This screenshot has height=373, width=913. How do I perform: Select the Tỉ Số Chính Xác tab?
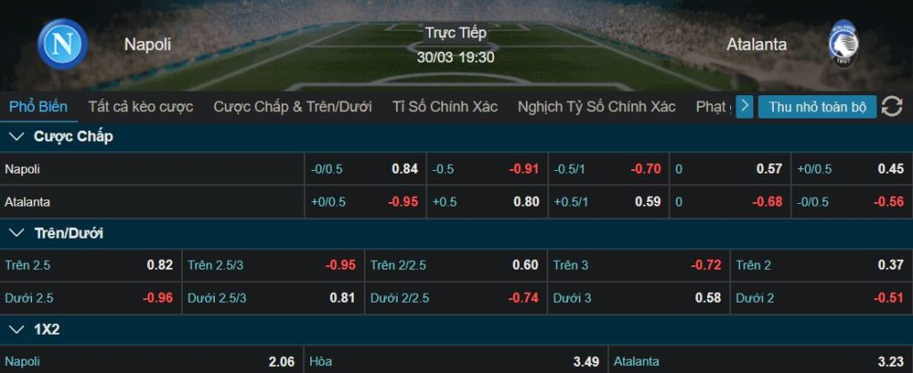pos(445,107)
